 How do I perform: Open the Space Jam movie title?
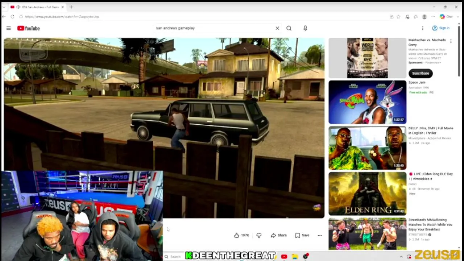click(x=417, y=83)
